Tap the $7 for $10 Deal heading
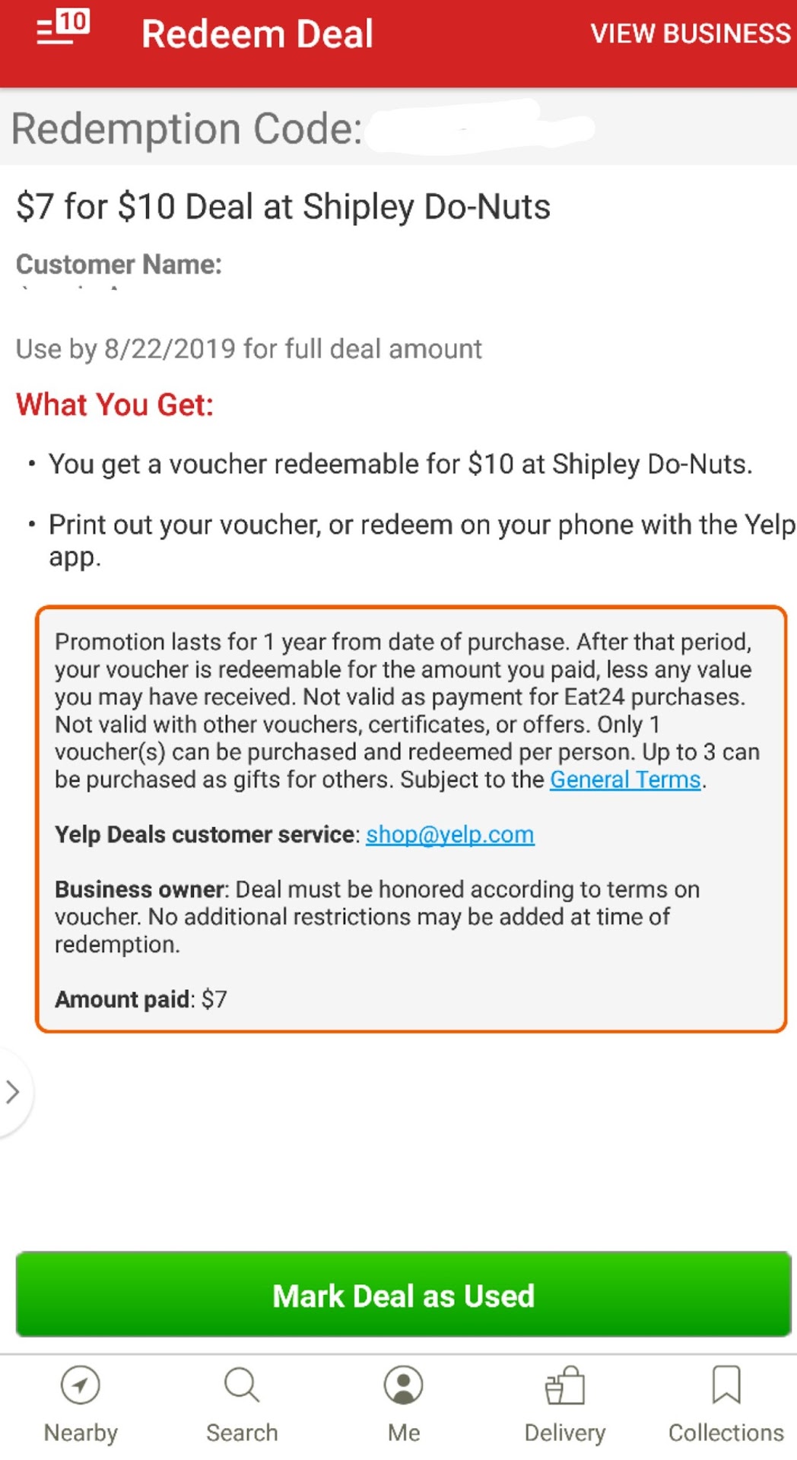The height and width of the screenshot is (1460, 797). coord(283,207)
